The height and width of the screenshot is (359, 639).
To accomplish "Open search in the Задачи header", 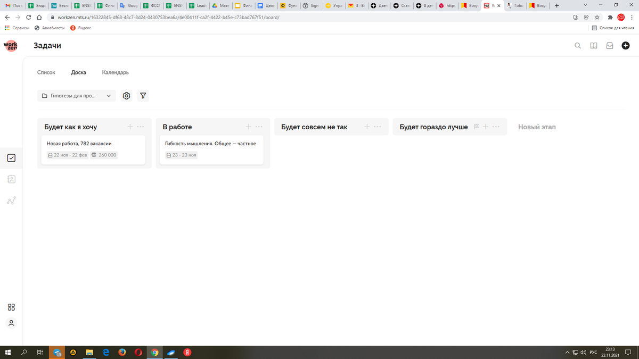I will [578, 46].
